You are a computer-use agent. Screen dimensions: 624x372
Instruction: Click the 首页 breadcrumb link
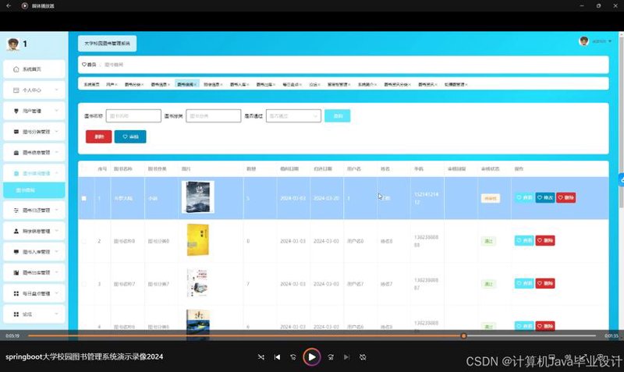[x=91, y=65]
